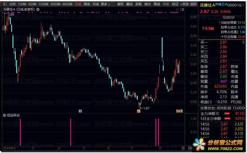Click the 7天3板 label
Viewport: 247px width, 153px height.
(208, 28)
